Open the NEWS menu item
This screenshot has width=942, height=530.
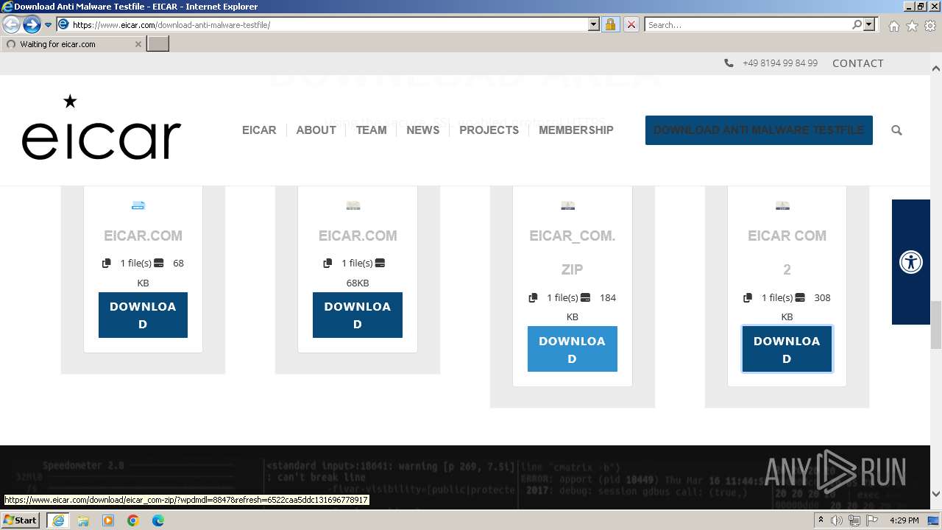point(422,130)
